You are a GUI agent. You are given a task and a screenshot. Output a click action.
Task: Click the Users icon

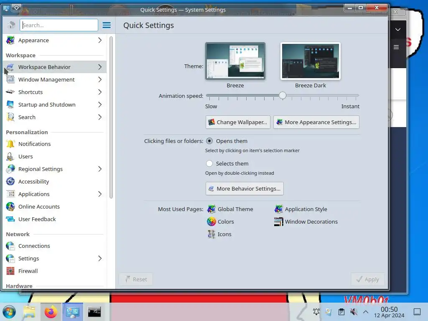pyautogui.click(x=10, y=156)
